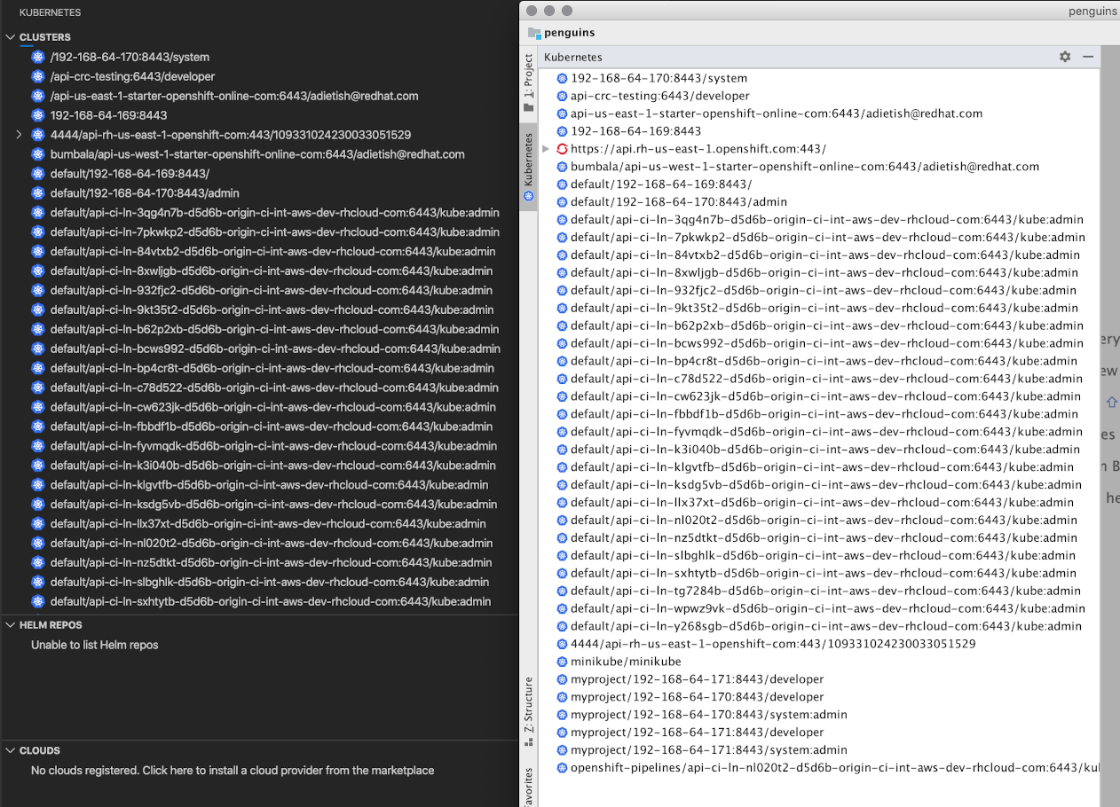This screenshot has height=807, width=1120.
Task: Select default/api-ci-ln-klgvtfb cluster in VS Code
Action: (271, 485)
